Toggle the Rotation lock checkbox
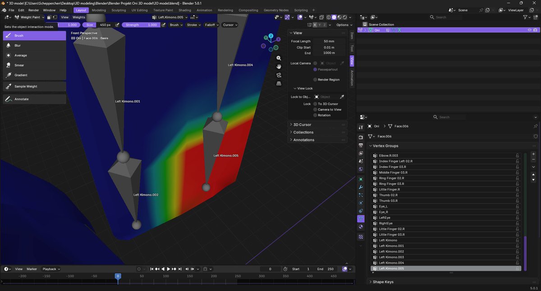Screen dimensions: 541x291 pos(315,115)
